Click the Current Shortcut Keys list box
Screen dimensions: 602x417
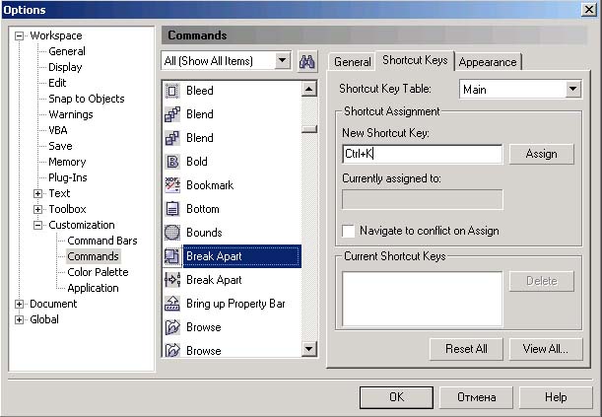click(422, 299)
